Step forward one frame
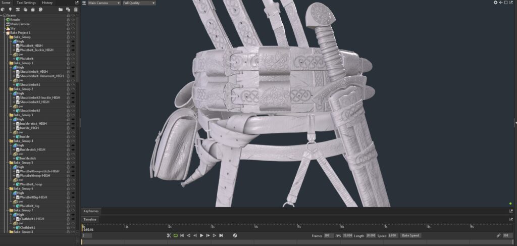Viewport: 517px width, 246px height. point(208,235)
